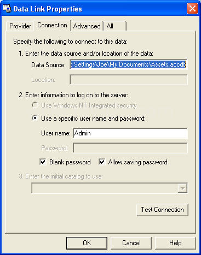Open Help for this dialog
201x255 pixels.
(175, 243)
